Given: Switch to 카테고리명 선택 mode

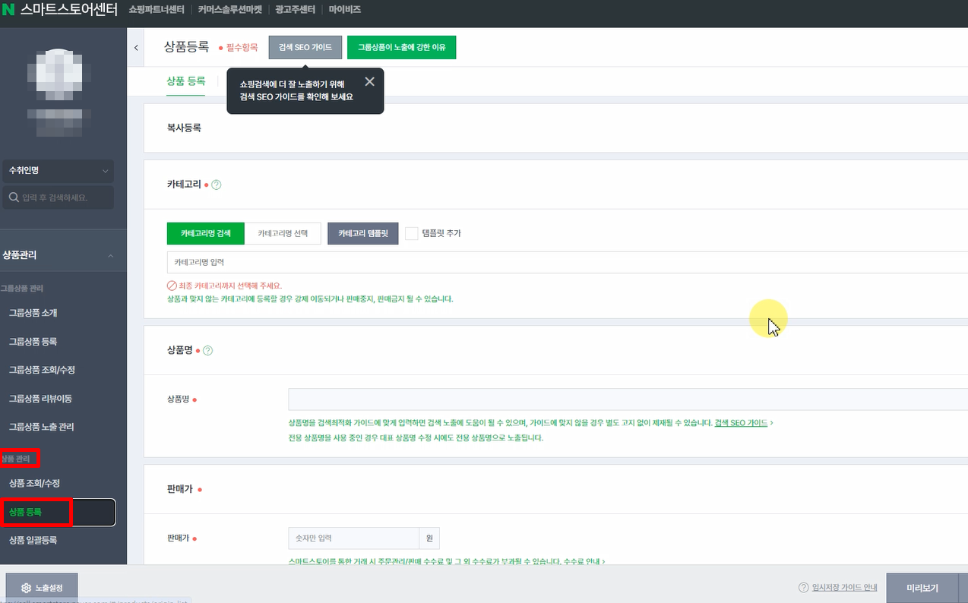Looking at the screenshot, I should pos(283,233).
